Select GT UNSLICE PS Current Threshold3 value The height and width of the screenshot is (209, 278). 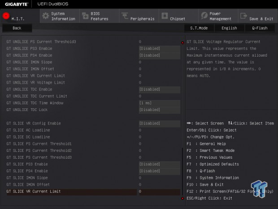coord(140,42)
